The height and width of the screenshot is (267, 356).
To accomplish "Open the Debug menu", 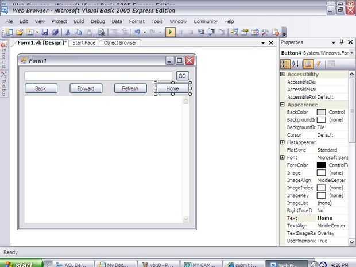I will pyautogui.click(x=98, y=21).
